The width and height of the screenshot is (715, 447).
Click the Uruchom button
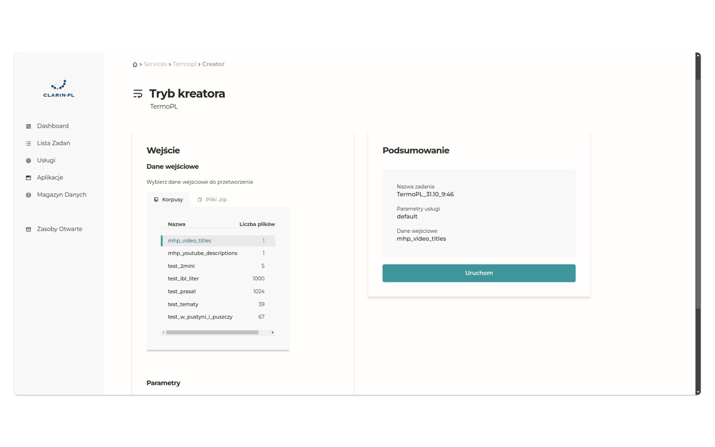click(479, 273)
